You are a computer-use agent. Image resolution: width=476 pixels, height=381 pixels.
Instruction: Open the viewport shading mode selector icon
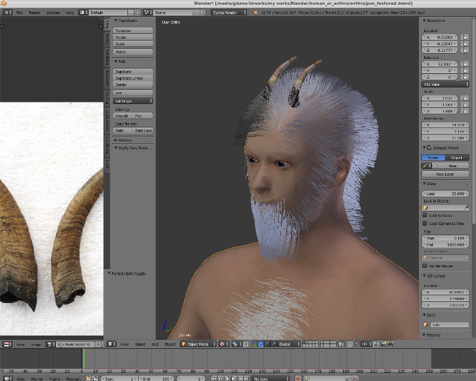(x=224, y=344)
